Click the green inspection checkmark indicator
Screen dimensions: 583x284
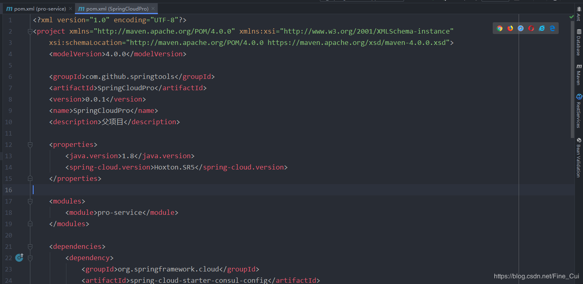(571, 17)
